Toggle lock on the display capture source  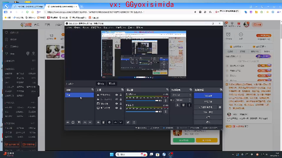pos(121,108)
